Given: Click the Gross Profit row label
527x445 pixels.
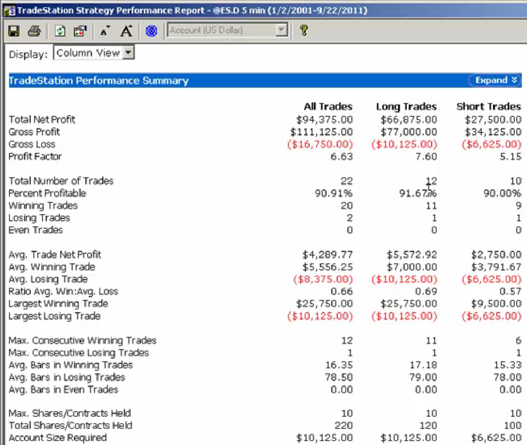Looking at the screenshot, I should click(x=34, y=132).
